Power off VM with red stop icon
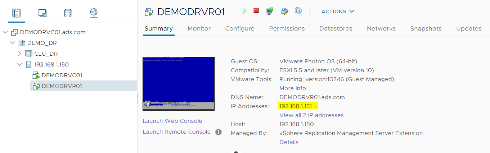 tap(256, 11)
